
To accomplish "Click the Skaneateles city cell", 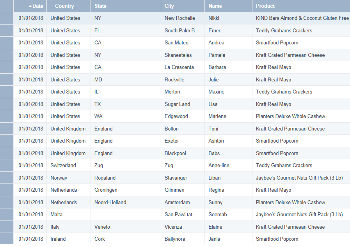I will coord(183,55).
